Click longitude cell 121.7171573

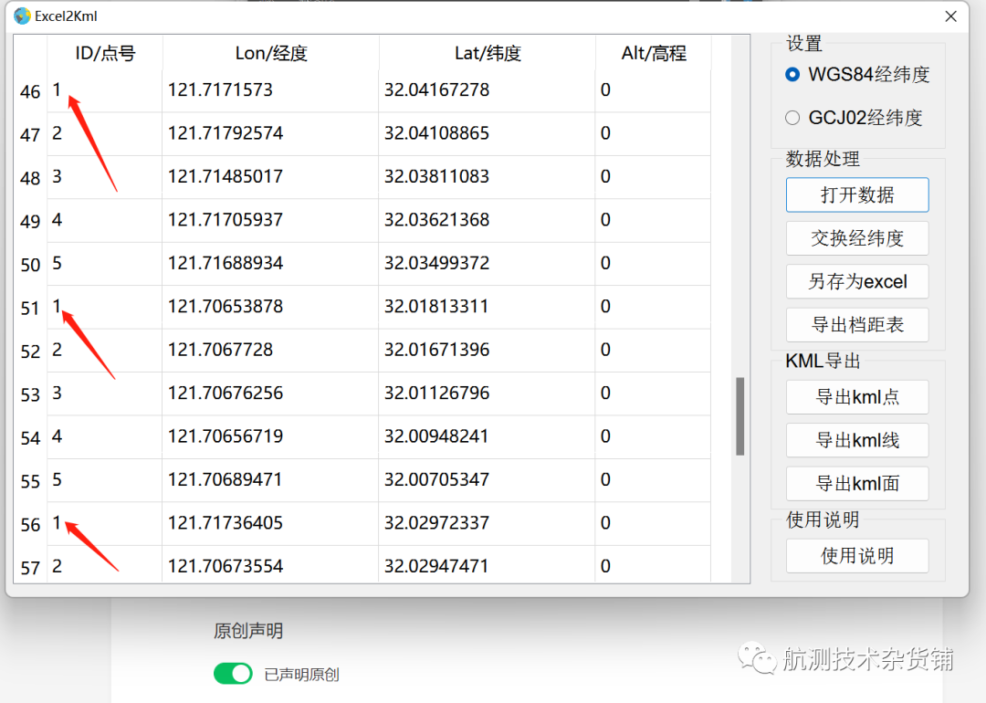[220, 90]
